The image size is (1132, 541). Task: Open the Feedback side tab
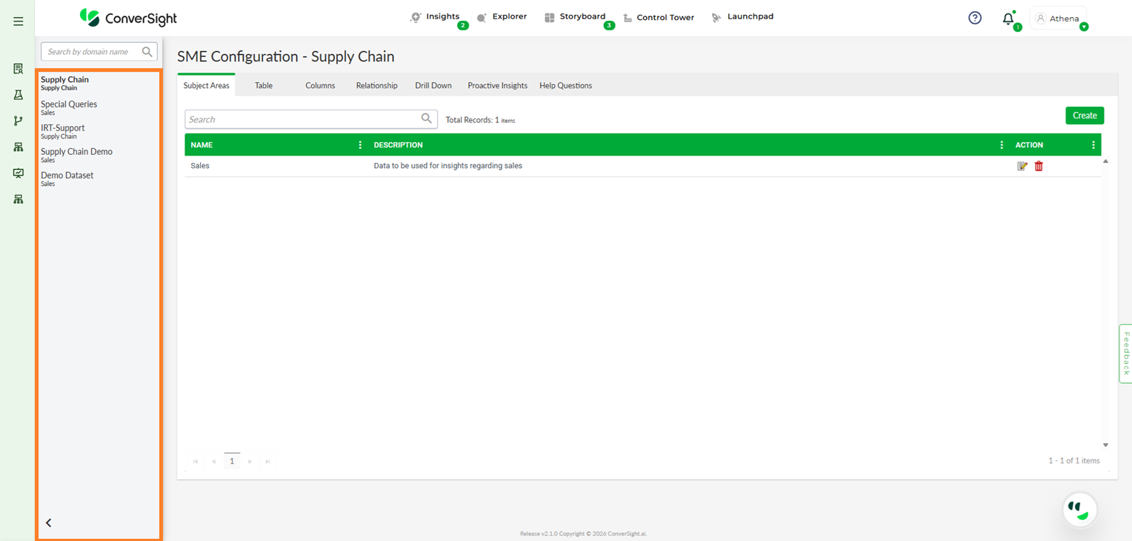coord(1125,354)
